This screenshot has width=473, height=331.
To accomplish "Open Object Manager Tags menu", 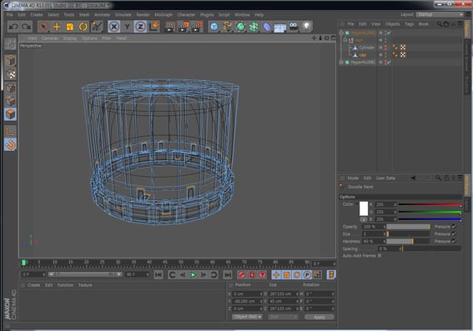I will (409, 24).
